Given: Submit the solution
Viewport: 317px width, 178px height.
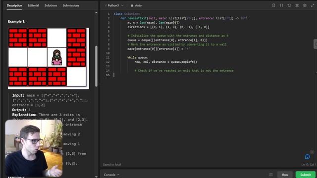Looking at the screenshot, I should 306,175.
